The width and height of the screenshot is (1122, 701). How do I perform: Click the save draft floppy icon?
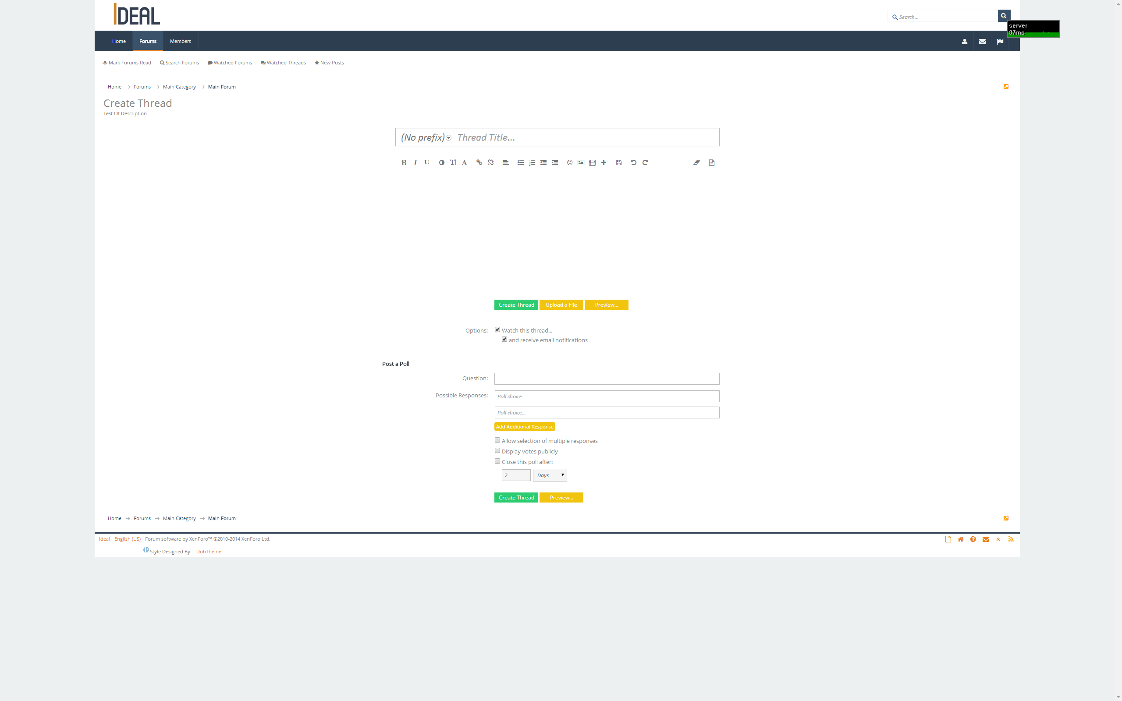tap(618, 163)
